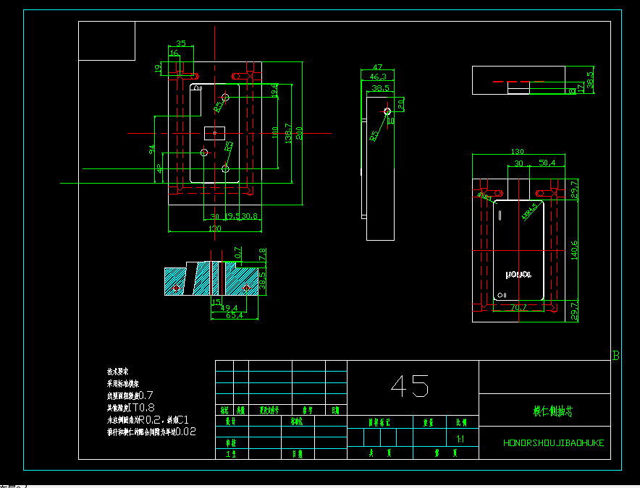
Task: Select the "16" dimension text
Action: pos(174,53)
